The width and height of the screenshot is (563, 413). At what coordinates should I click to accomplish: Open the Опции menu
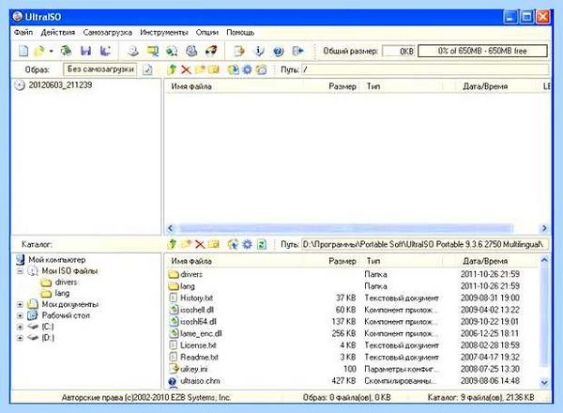pos(207,33)
